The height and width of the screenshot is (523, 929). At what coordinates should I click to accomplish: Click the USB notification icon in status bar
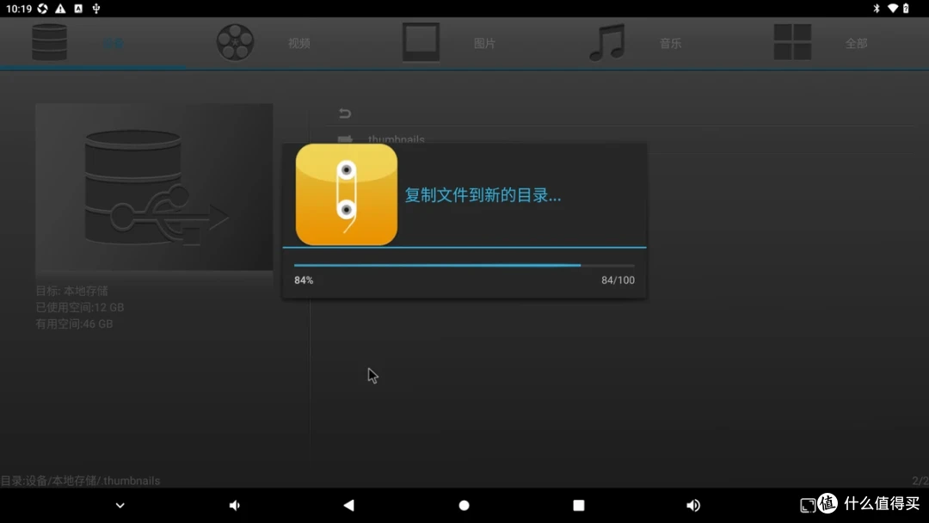pos(96,9)
